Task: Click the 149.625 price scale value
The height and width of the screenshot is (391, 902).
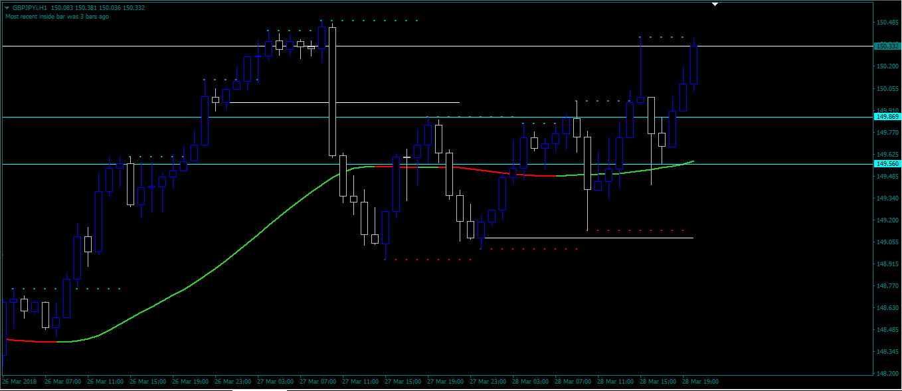Action: pos(888,154)
